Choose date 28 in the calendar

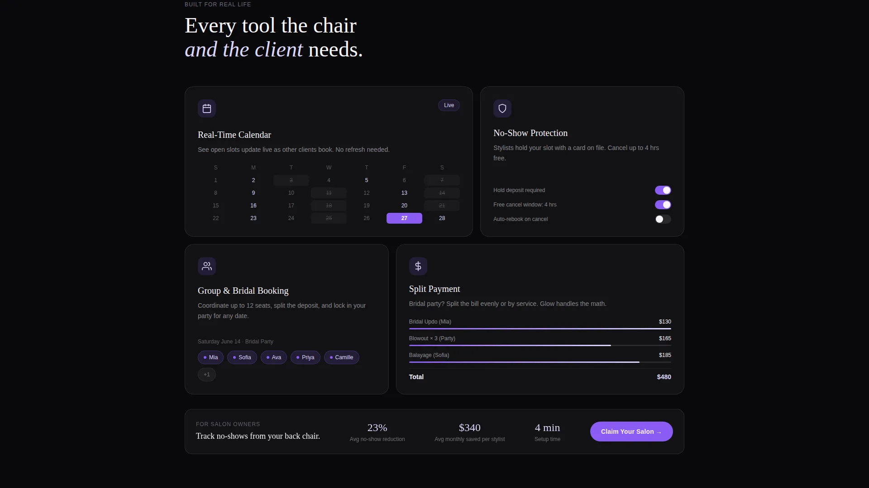click(x=442, y=218)
